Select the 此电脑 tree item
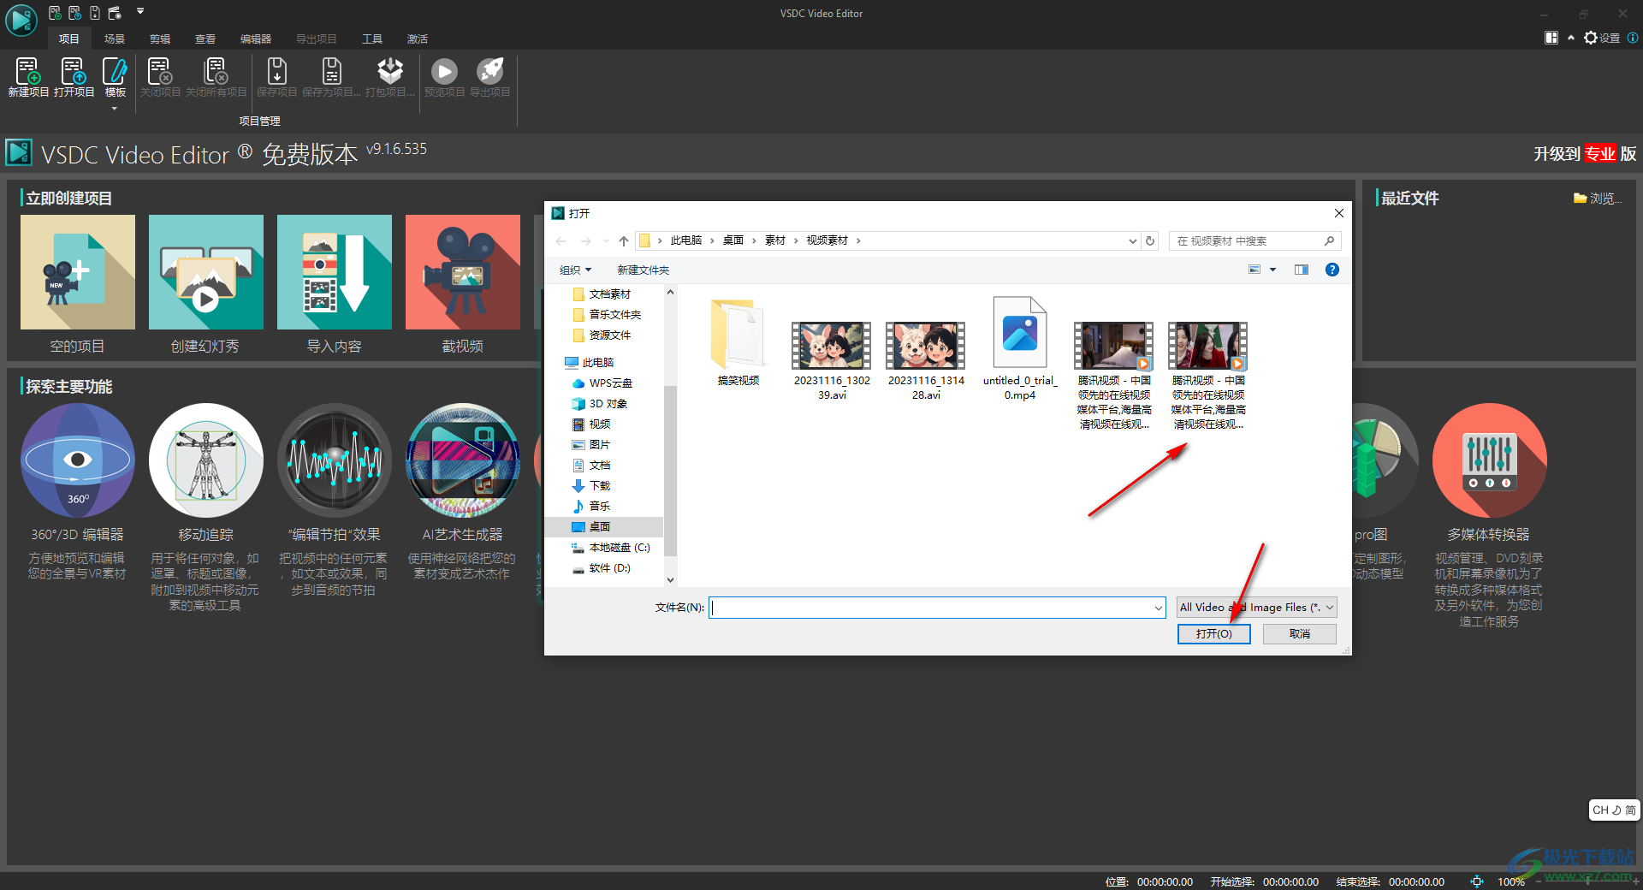Image resolution: width=1643 pixels, height=890 pixels. 590,363
